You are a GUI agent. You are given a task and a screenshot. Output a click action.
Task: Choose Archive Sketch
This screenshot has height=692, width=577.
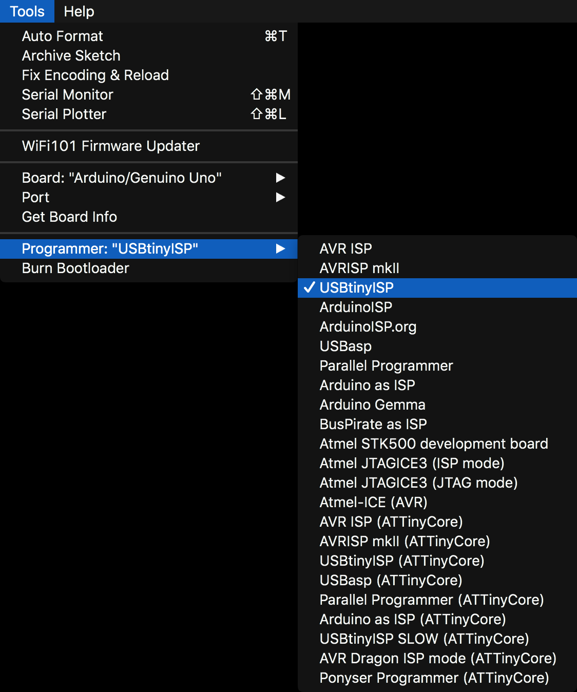pos(71,55)
